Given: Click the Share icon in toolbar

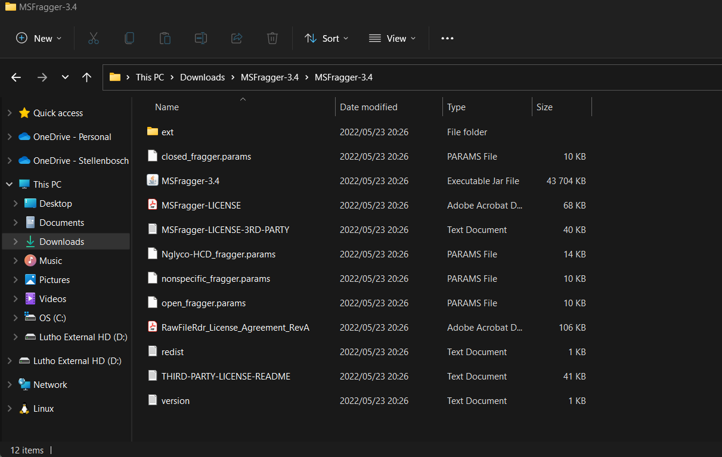Looking at the screenshot, I should pyautogui.click(x=237, y=38).
